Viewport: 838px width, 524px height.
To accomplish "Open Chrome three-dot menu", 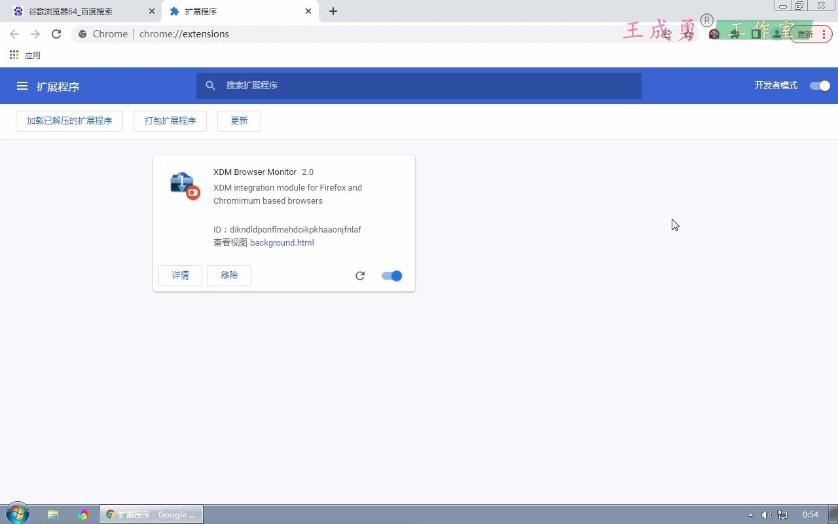I will (824, 34).
